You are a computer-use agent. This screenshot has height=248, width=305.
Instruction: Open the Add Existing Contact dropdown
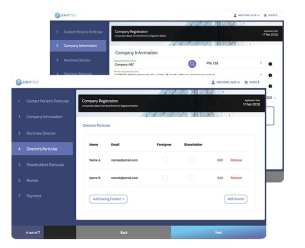pos(109,199)
